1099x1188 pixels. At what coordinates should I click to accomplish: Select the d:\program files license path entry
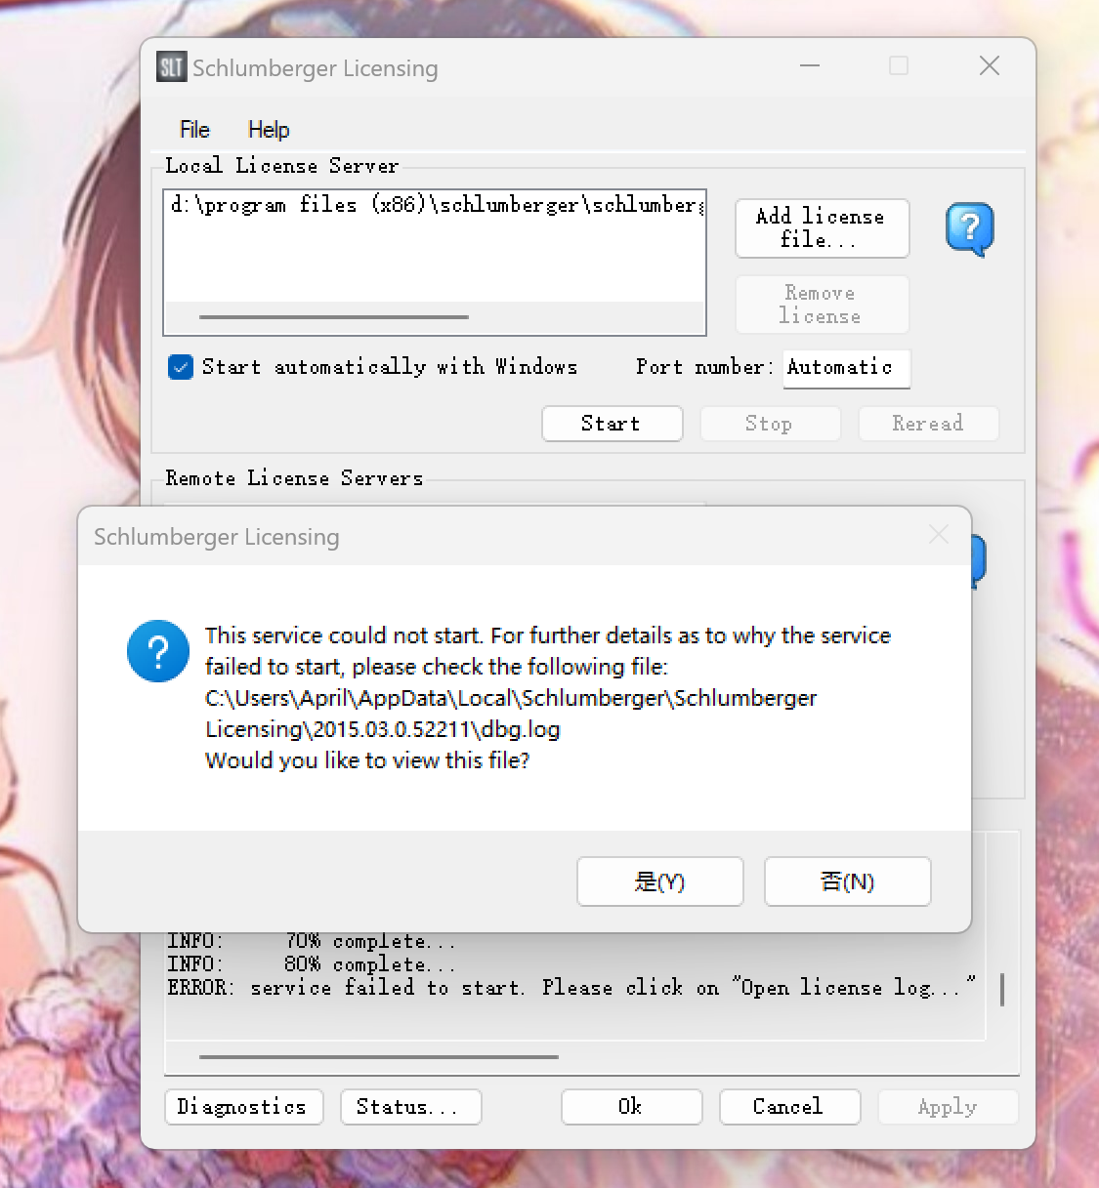pos(436,205)
